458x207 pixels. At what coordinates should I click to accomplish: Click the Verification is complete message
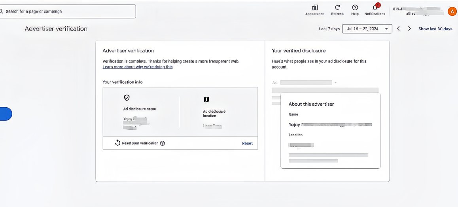click(x=171, y=61)
